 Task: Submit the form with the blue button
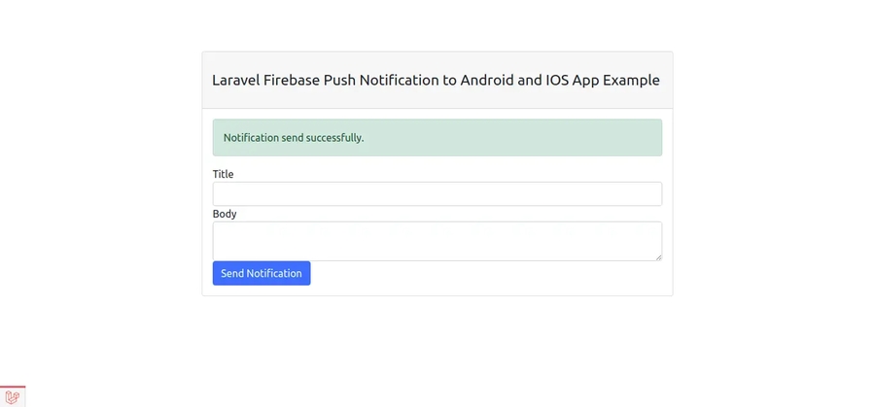262,273
